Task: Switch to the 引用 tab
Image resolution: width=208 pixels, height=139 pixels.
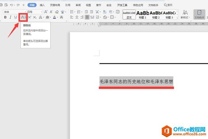Action: pyautogui.click(x=68, y=5)
